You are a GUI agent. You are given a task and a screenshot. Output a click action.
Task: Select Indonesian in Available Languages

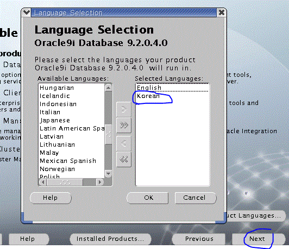point(72,104)
